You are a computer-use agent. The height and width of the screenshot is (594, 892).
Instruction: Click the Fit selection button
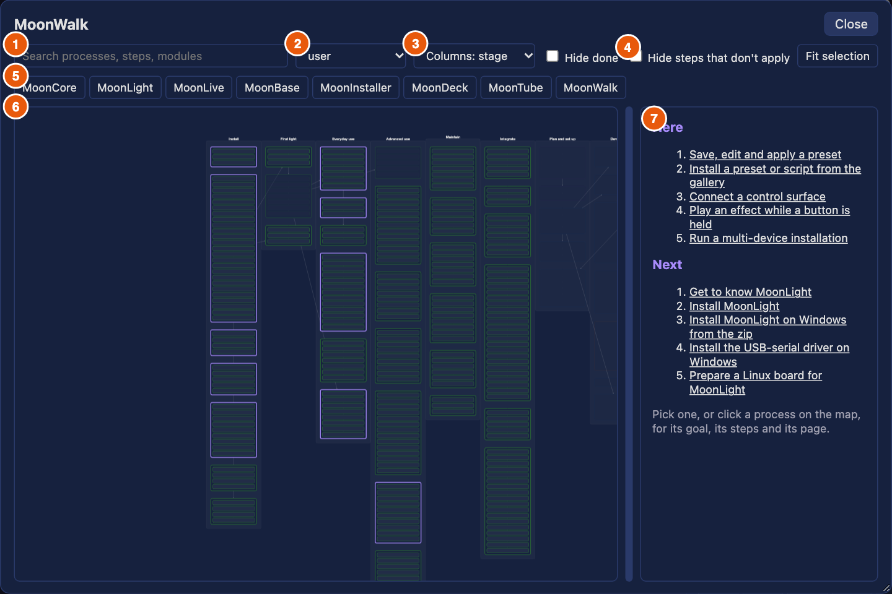pyautogui.click(x=837, y=56)
